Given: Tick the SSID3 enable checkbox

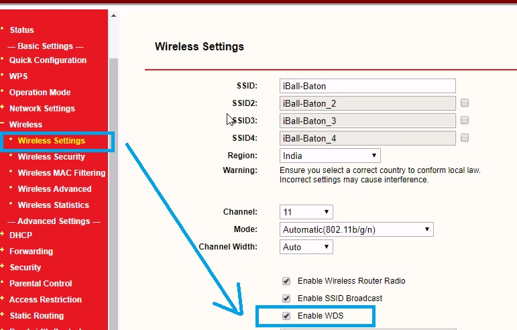Looking at the screenshot, I should pos(465,121).
